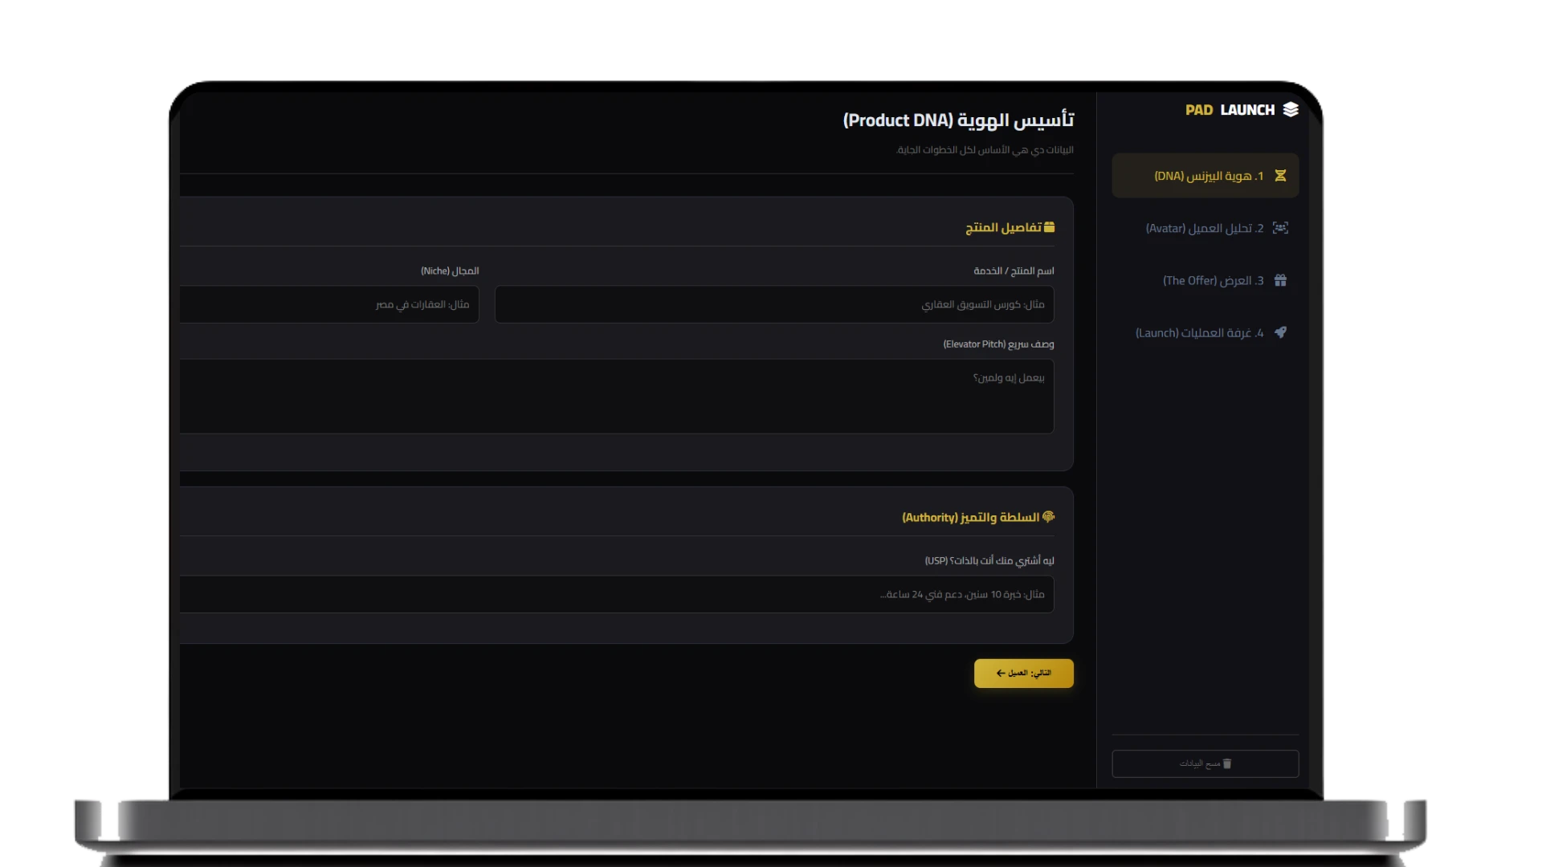
Task: Click the left arrow inside the yellow Next button
Action: 1000,674
